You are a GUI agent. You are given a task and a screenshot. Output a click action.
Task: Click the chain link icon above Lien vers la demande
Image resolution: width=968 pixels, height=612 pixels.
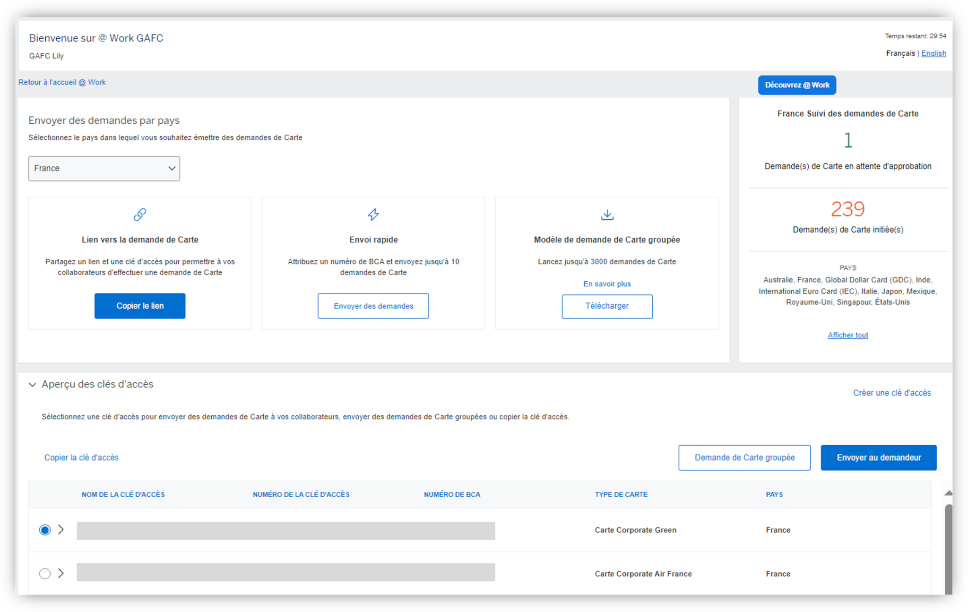[x=140, y=215]
